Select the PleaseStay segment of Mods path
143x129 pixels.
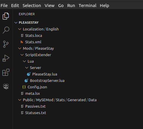[x=44, y=49]
